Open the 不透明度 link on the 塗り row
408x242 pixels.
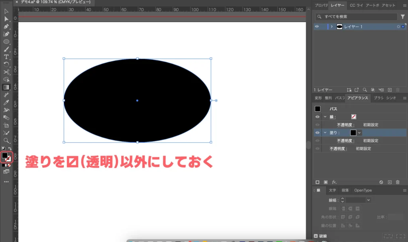345,140
